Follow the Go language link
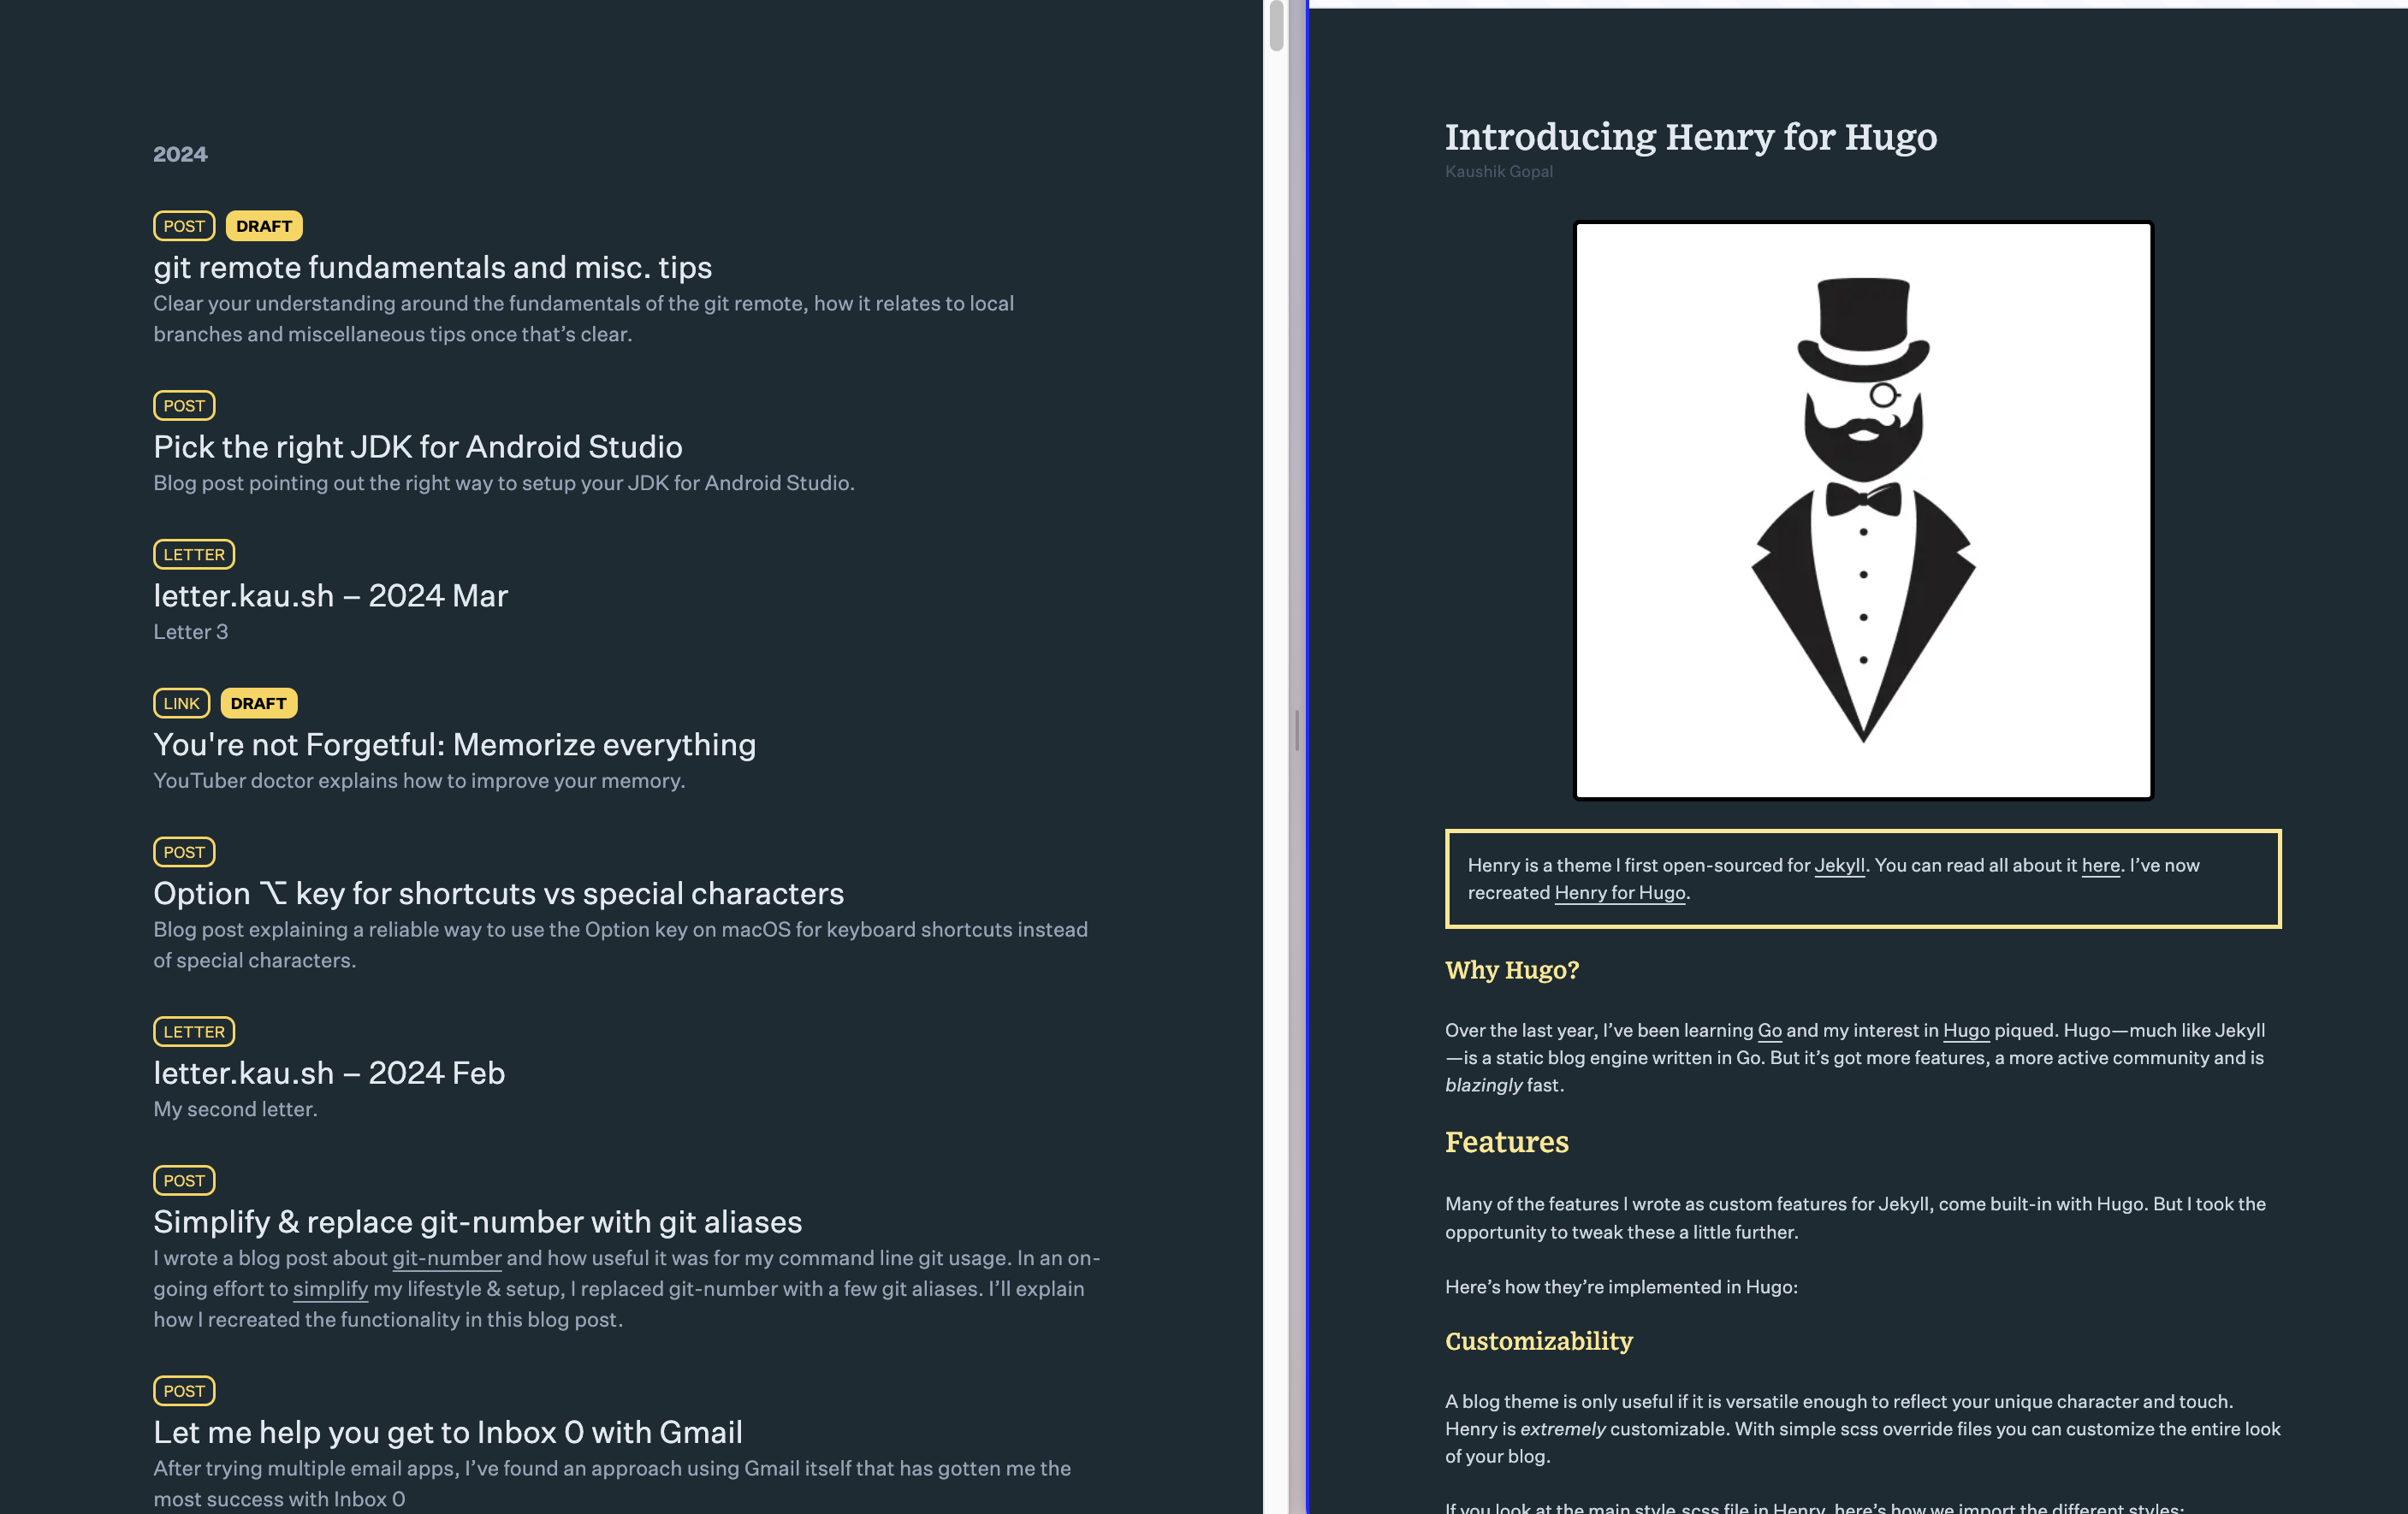2408x1514 pixels. [1769, 1031]
